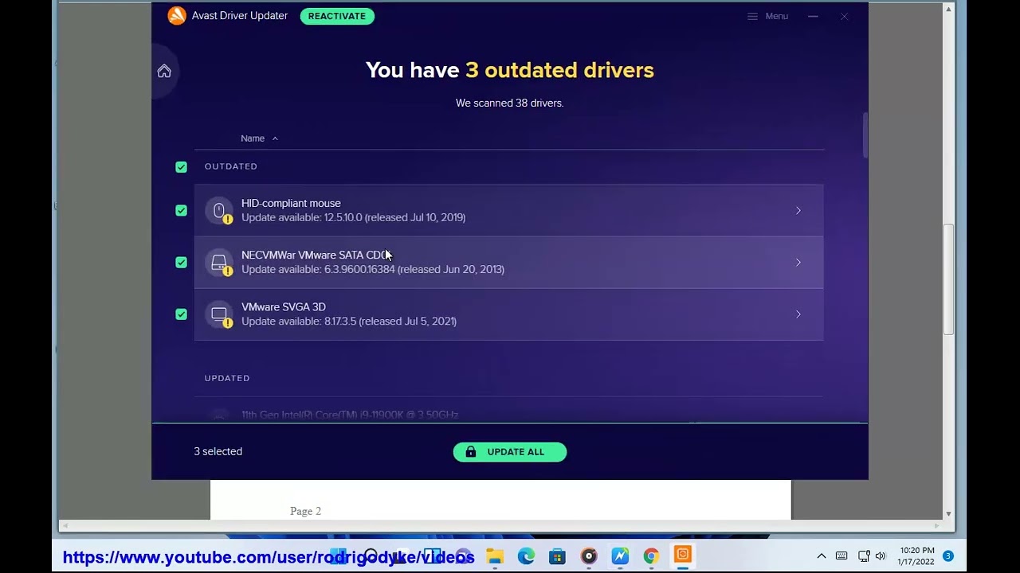Open the Avast Driver Updater taskbar icon
The height and width of the screenshot is (573, 1020).
[x=683, y=555]
